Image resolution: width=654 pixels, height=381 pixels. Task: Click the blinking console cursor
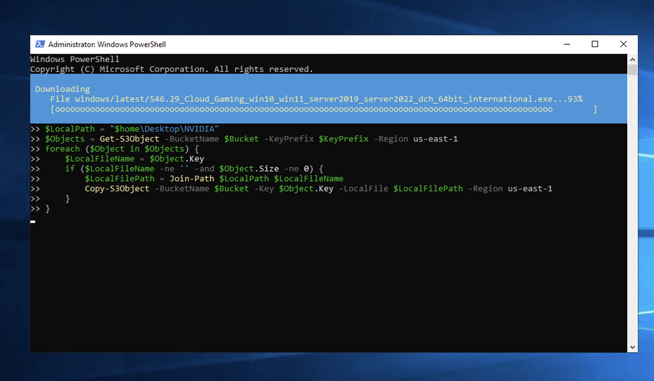(x=33, y=222)
